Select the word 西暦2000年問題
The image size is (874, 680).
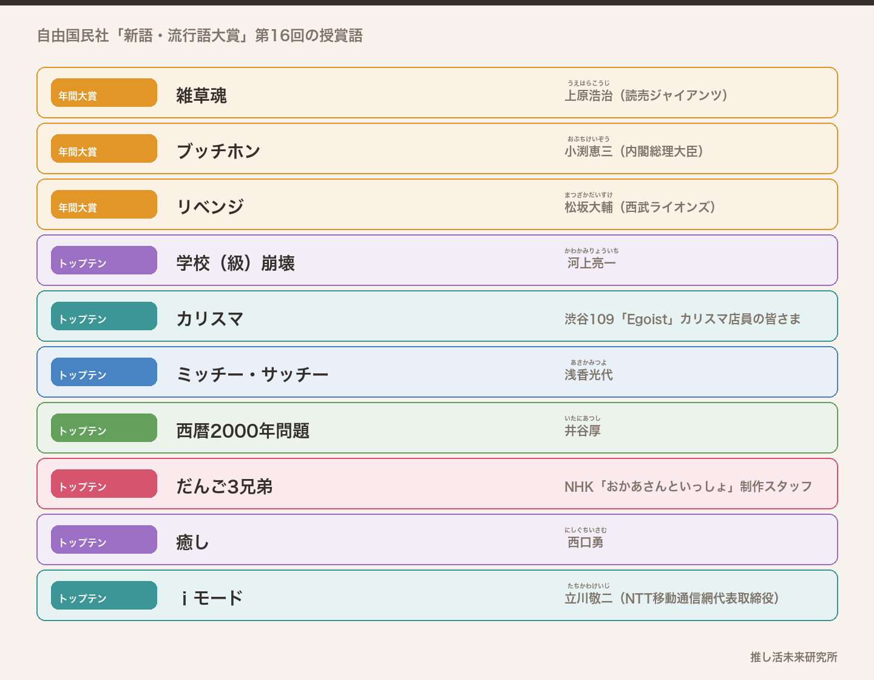[x=243, y=430]
